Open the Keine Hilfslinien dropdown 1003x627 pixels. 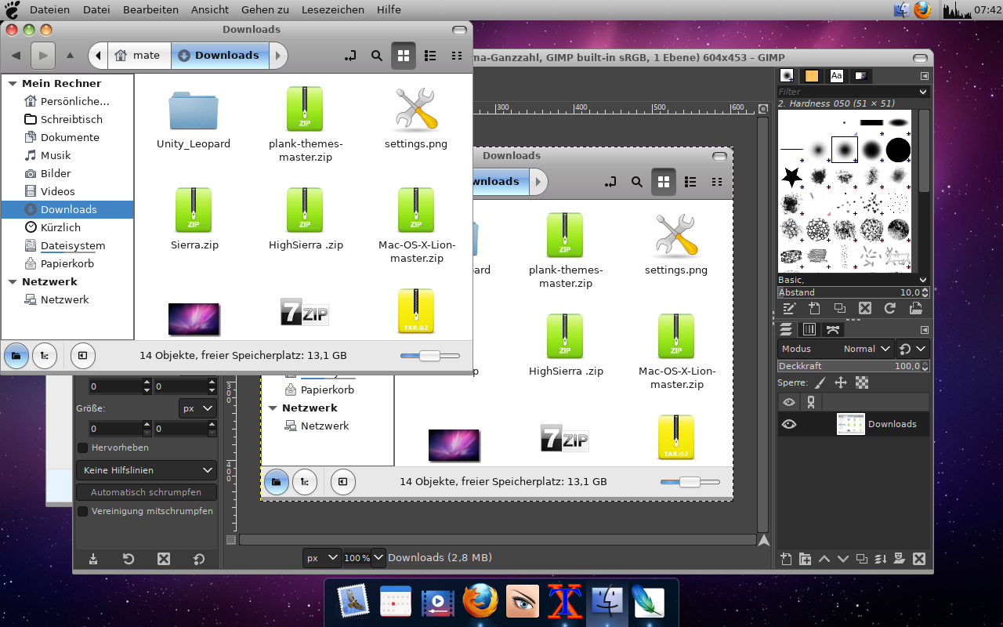pyautogui.click(x=147, y=469)
